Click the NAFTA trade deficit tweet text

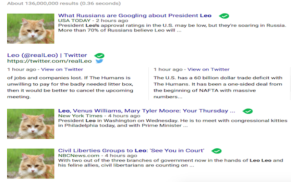[x=218, y=87]
